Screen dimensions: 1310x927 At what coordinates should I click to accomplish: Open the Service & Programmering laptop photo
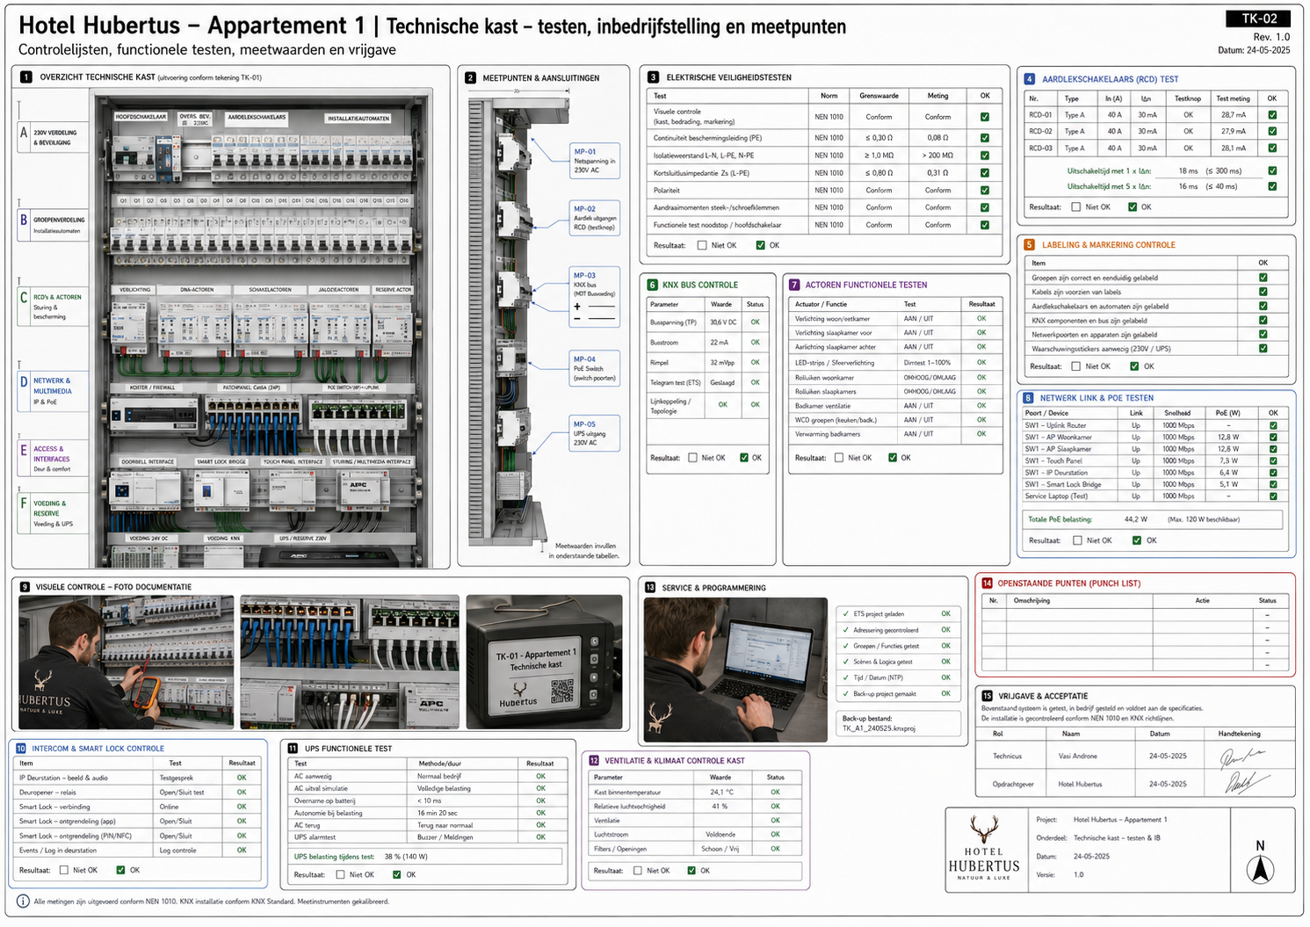pyautogui.click(x=735, y=670)
